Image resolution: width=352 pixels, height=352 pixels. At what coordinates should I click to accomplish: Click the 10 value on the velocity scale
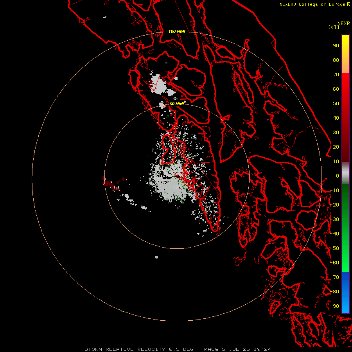336,162
